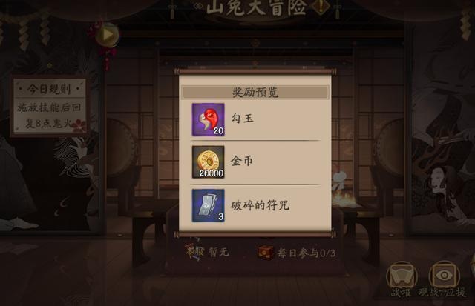The image size is (475, 306).
Task: Click the golden play button ornament
Action: pos(108,35)
